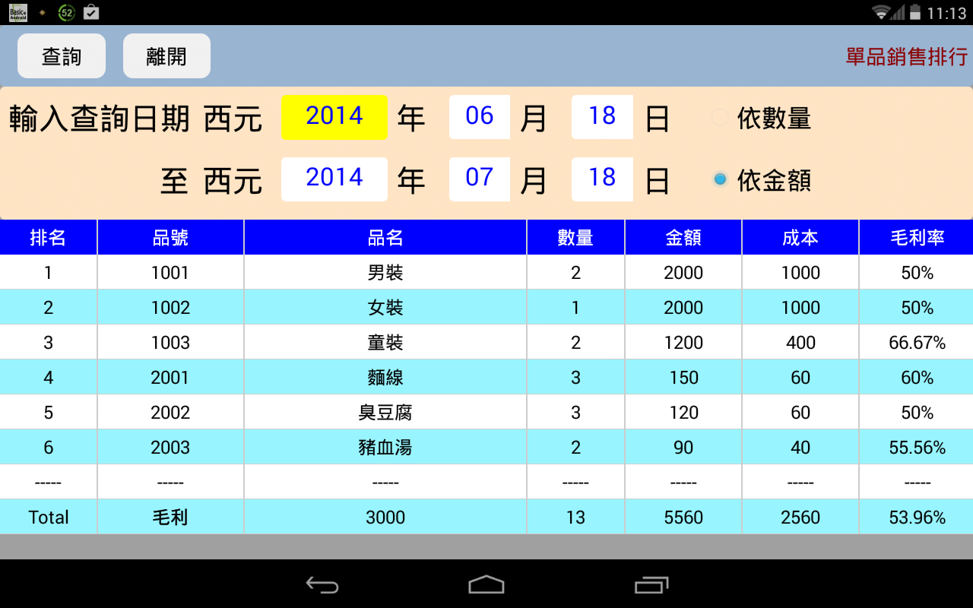Image resolution: width=973 pixels, height=608 pixels.
Task: Tap the Android home navigation icon
Action: point(486,584)
